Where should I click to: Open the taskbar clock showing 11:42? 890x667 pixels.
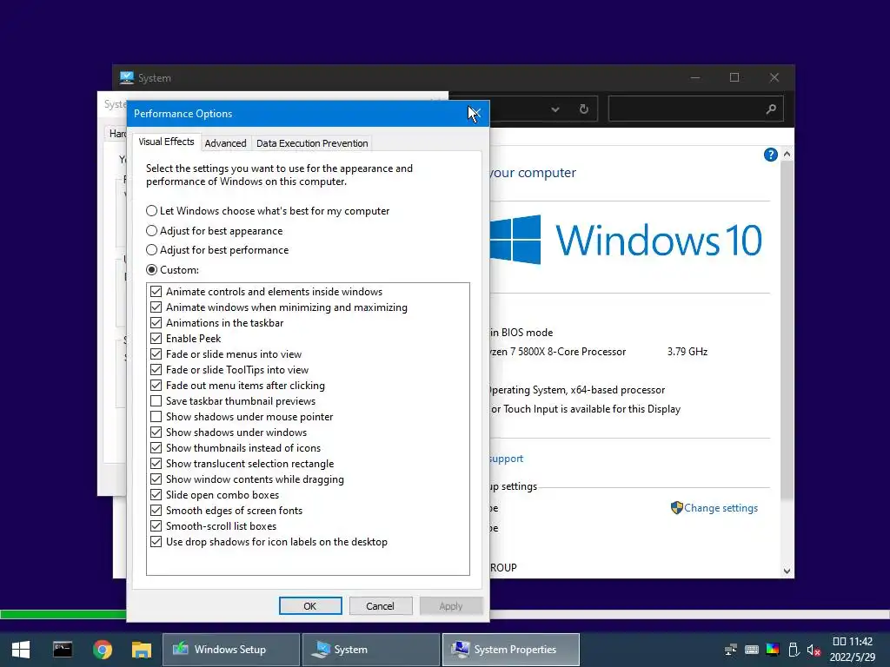pyautogui.click(x=853, y=650)
